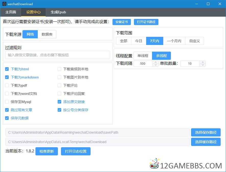This screenshot has height=172, width=226.
Task: Select the 数据库 download source
Action: (47, 34)
